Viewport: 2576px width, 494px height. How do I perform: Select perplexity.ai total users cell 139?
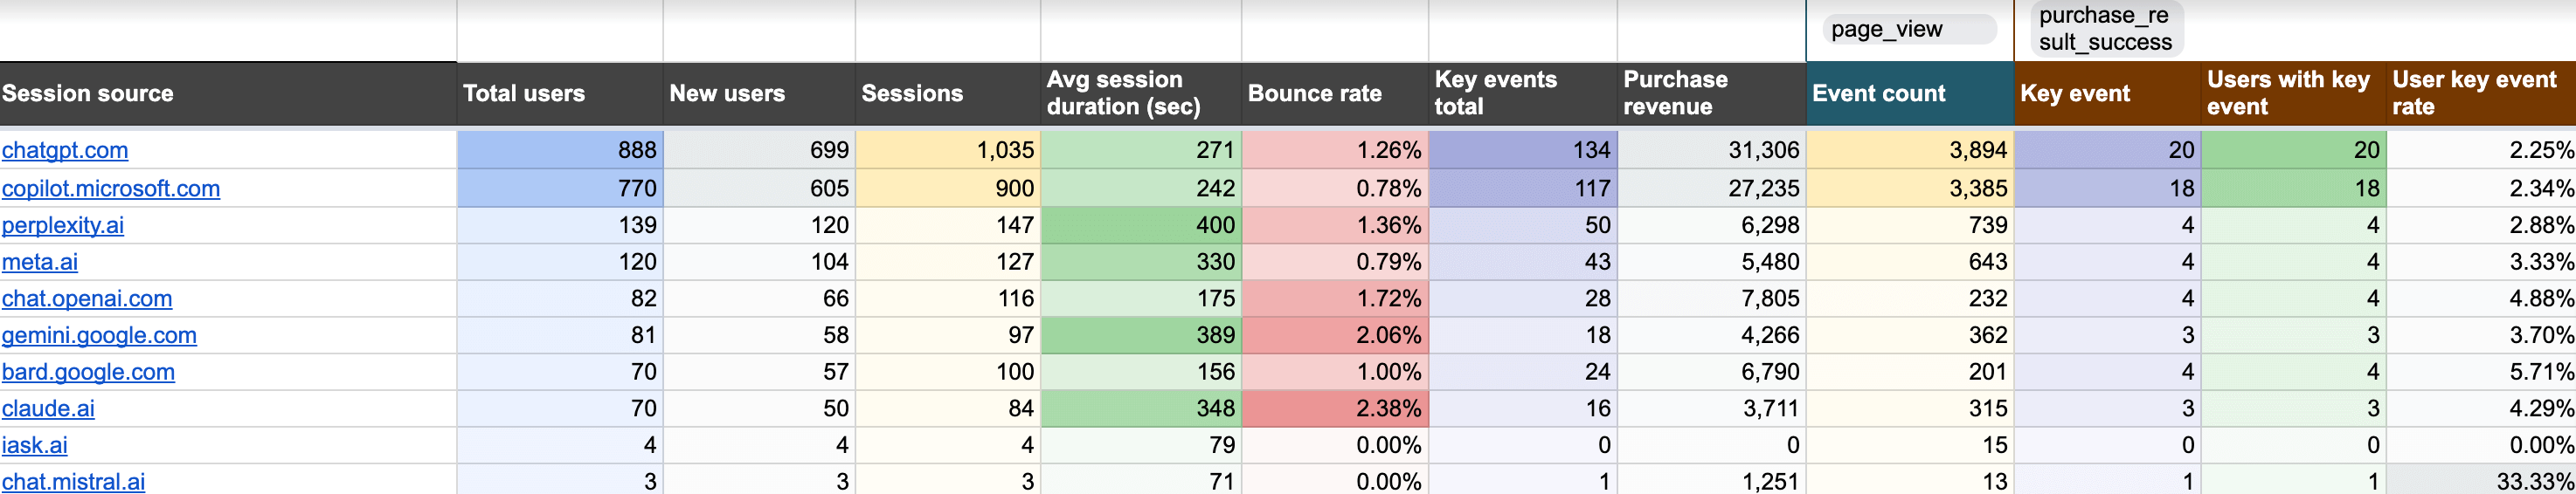click(560, 225)
